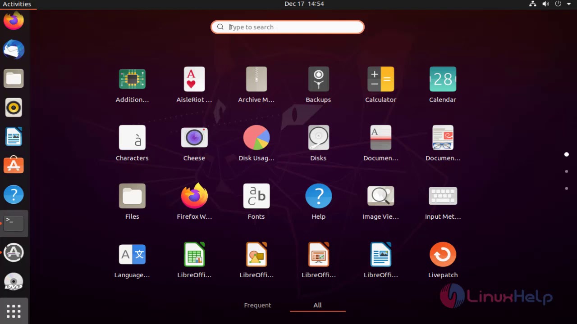Open Software Updater in the dock
The height and width of the screenshot is (324, 577).
point(14,252)
